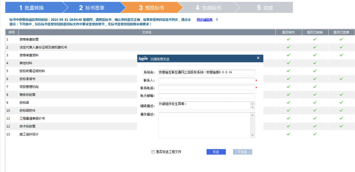355x172 pixels.
Task: Click the Epoint logo in dialog title
Action: [x=143, y=59]
